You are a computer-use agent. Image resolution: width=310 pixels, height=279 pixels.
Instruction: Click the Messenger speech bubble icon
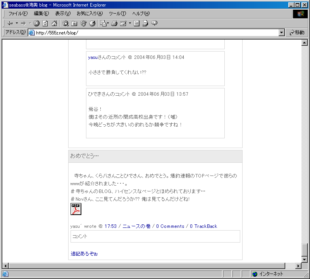click(x=154, y=23)
